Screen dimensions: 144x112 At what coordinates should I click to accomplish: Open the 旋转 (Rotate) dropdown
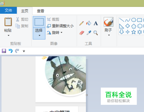[x=54, y=32]
